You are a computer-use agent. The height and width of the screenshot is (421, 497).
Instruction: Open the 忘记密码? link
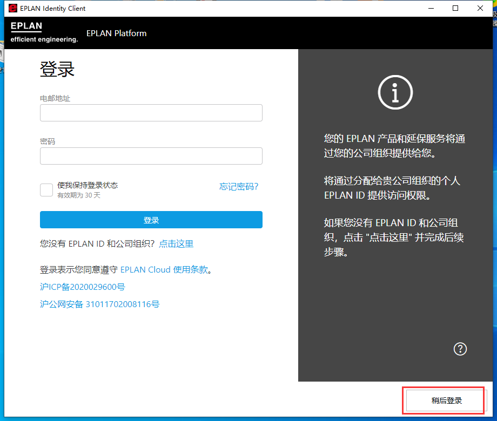(x=239, y=186)
